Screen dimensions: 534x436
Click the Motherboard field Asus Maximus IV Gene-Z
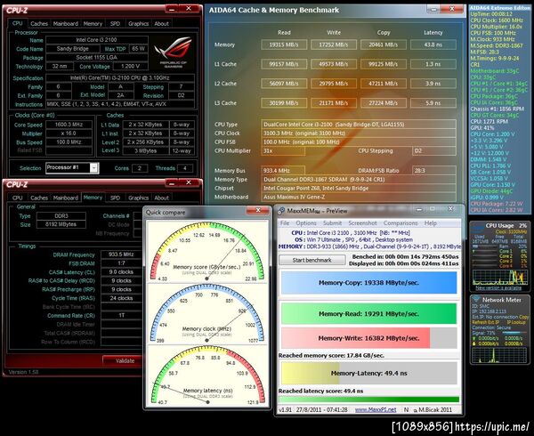[x=359, y=197]
